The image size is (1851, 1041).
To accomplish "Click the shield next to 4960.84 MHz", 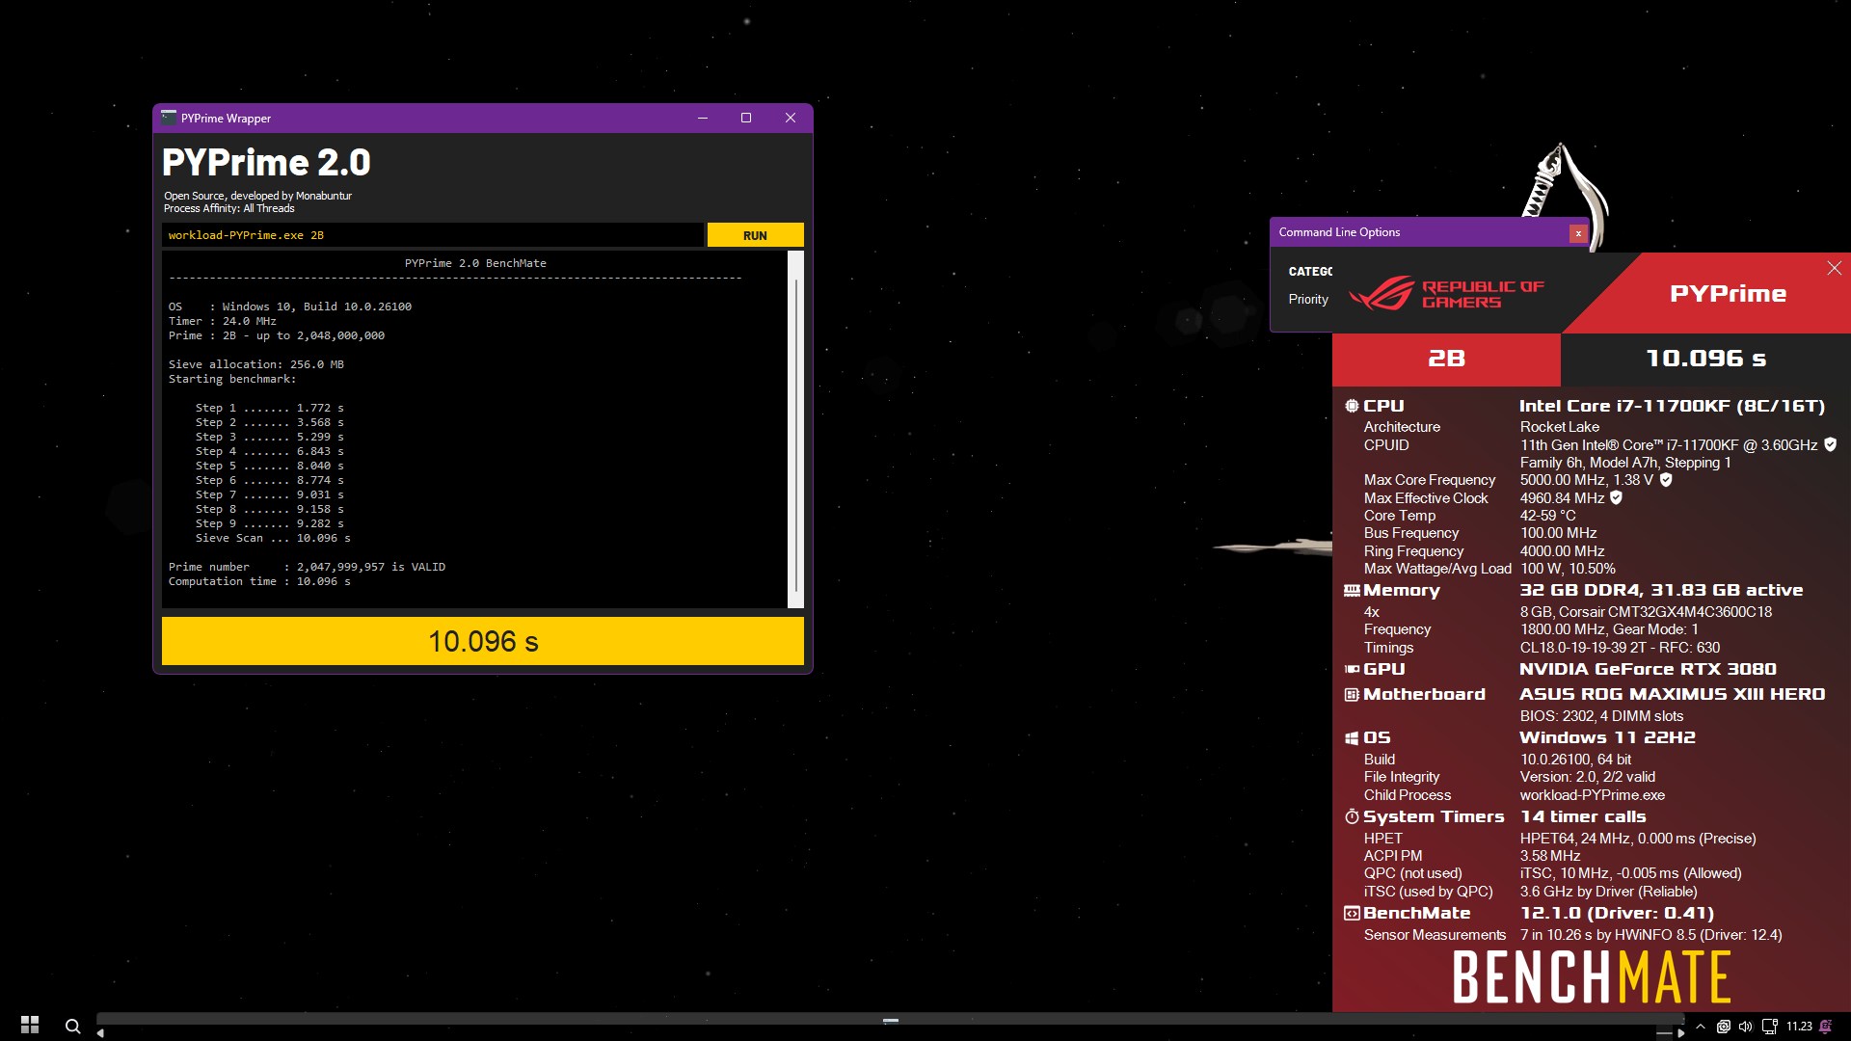I will [x=1617, y=497].
